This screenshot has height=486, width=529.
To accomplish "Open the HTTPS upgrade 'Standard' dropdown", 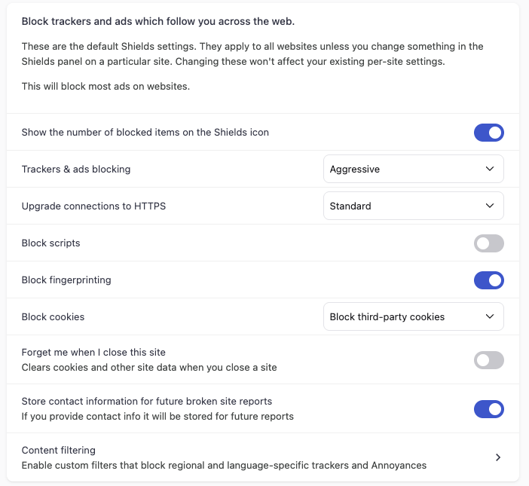I will pos(413,206).
